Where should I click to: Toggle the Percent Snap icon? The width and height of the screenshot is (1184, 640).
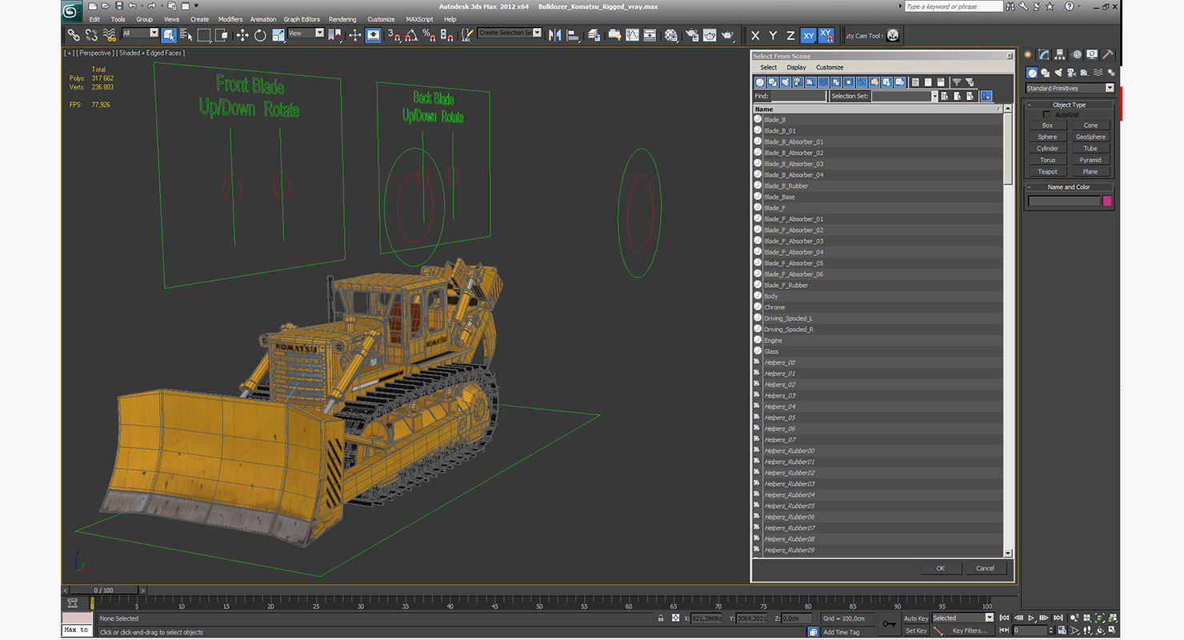(x=429, y=35)
